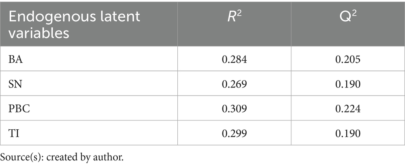Click the SN row label
Screen dimensions: 405x166
pyautogui.click(x=15, y=84)
